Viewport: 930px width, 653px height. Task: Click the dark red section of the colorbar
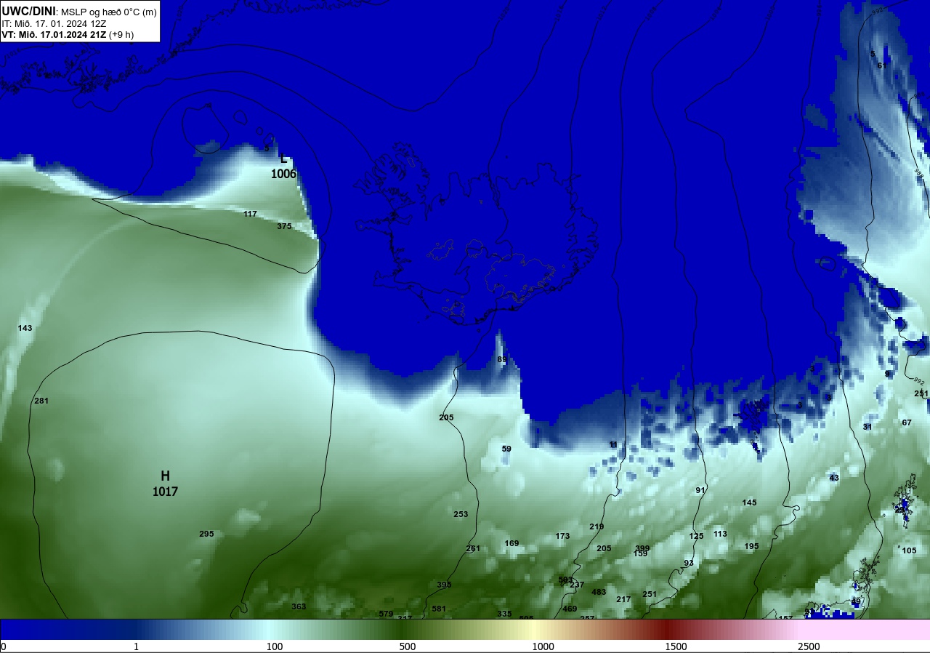click(x=665, y=629)
